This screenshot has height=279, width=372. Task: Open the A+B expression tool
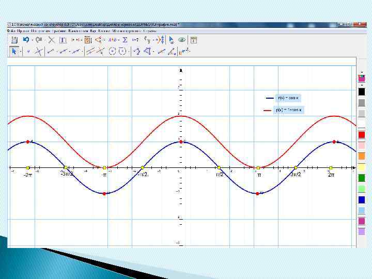pyautogui.click(x=112, y=40)
